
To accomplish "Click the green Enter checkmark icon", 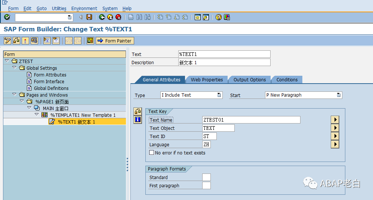I will (7, 17).
